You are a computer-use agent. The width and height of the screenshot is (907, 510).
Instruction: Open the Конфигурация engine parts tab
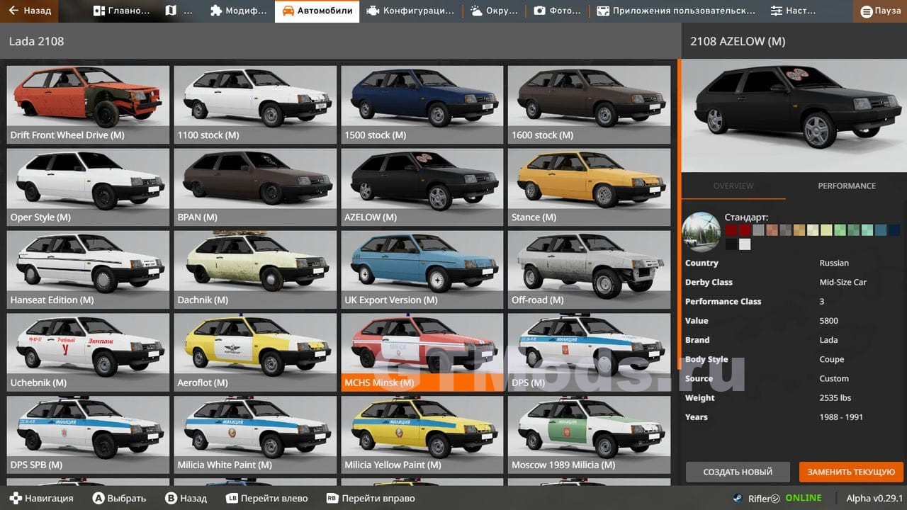click(x=410, y=11)
